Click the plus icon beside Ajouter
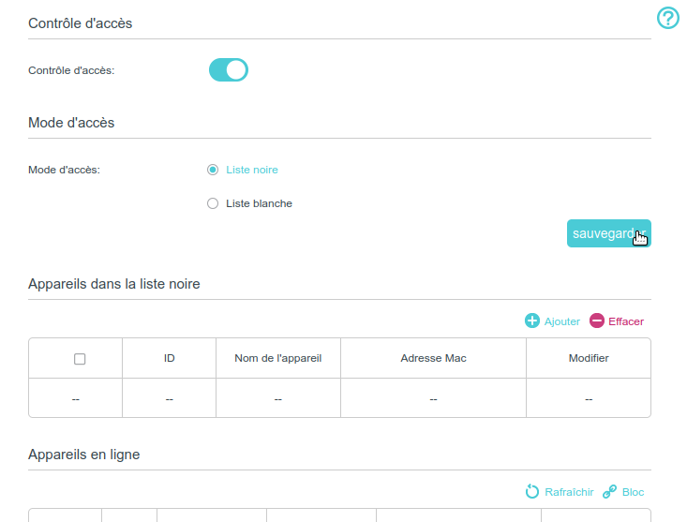The height and width of the screenshot is (522, 687). pos(532,321)
